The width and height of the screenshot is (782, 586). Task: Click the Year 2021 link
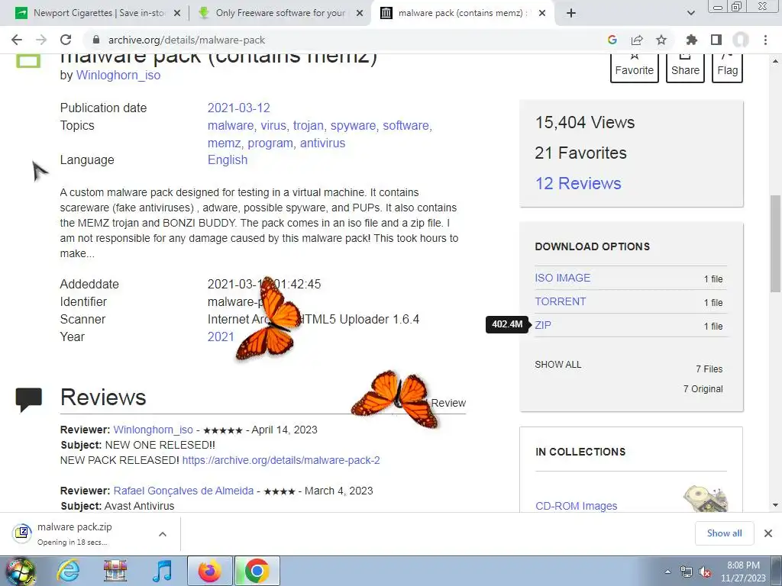221,336
